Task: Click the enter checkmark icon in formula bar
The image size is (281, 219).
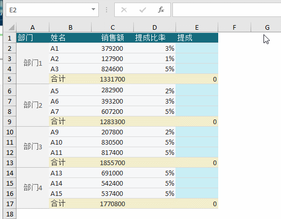Action: point(143,10)
